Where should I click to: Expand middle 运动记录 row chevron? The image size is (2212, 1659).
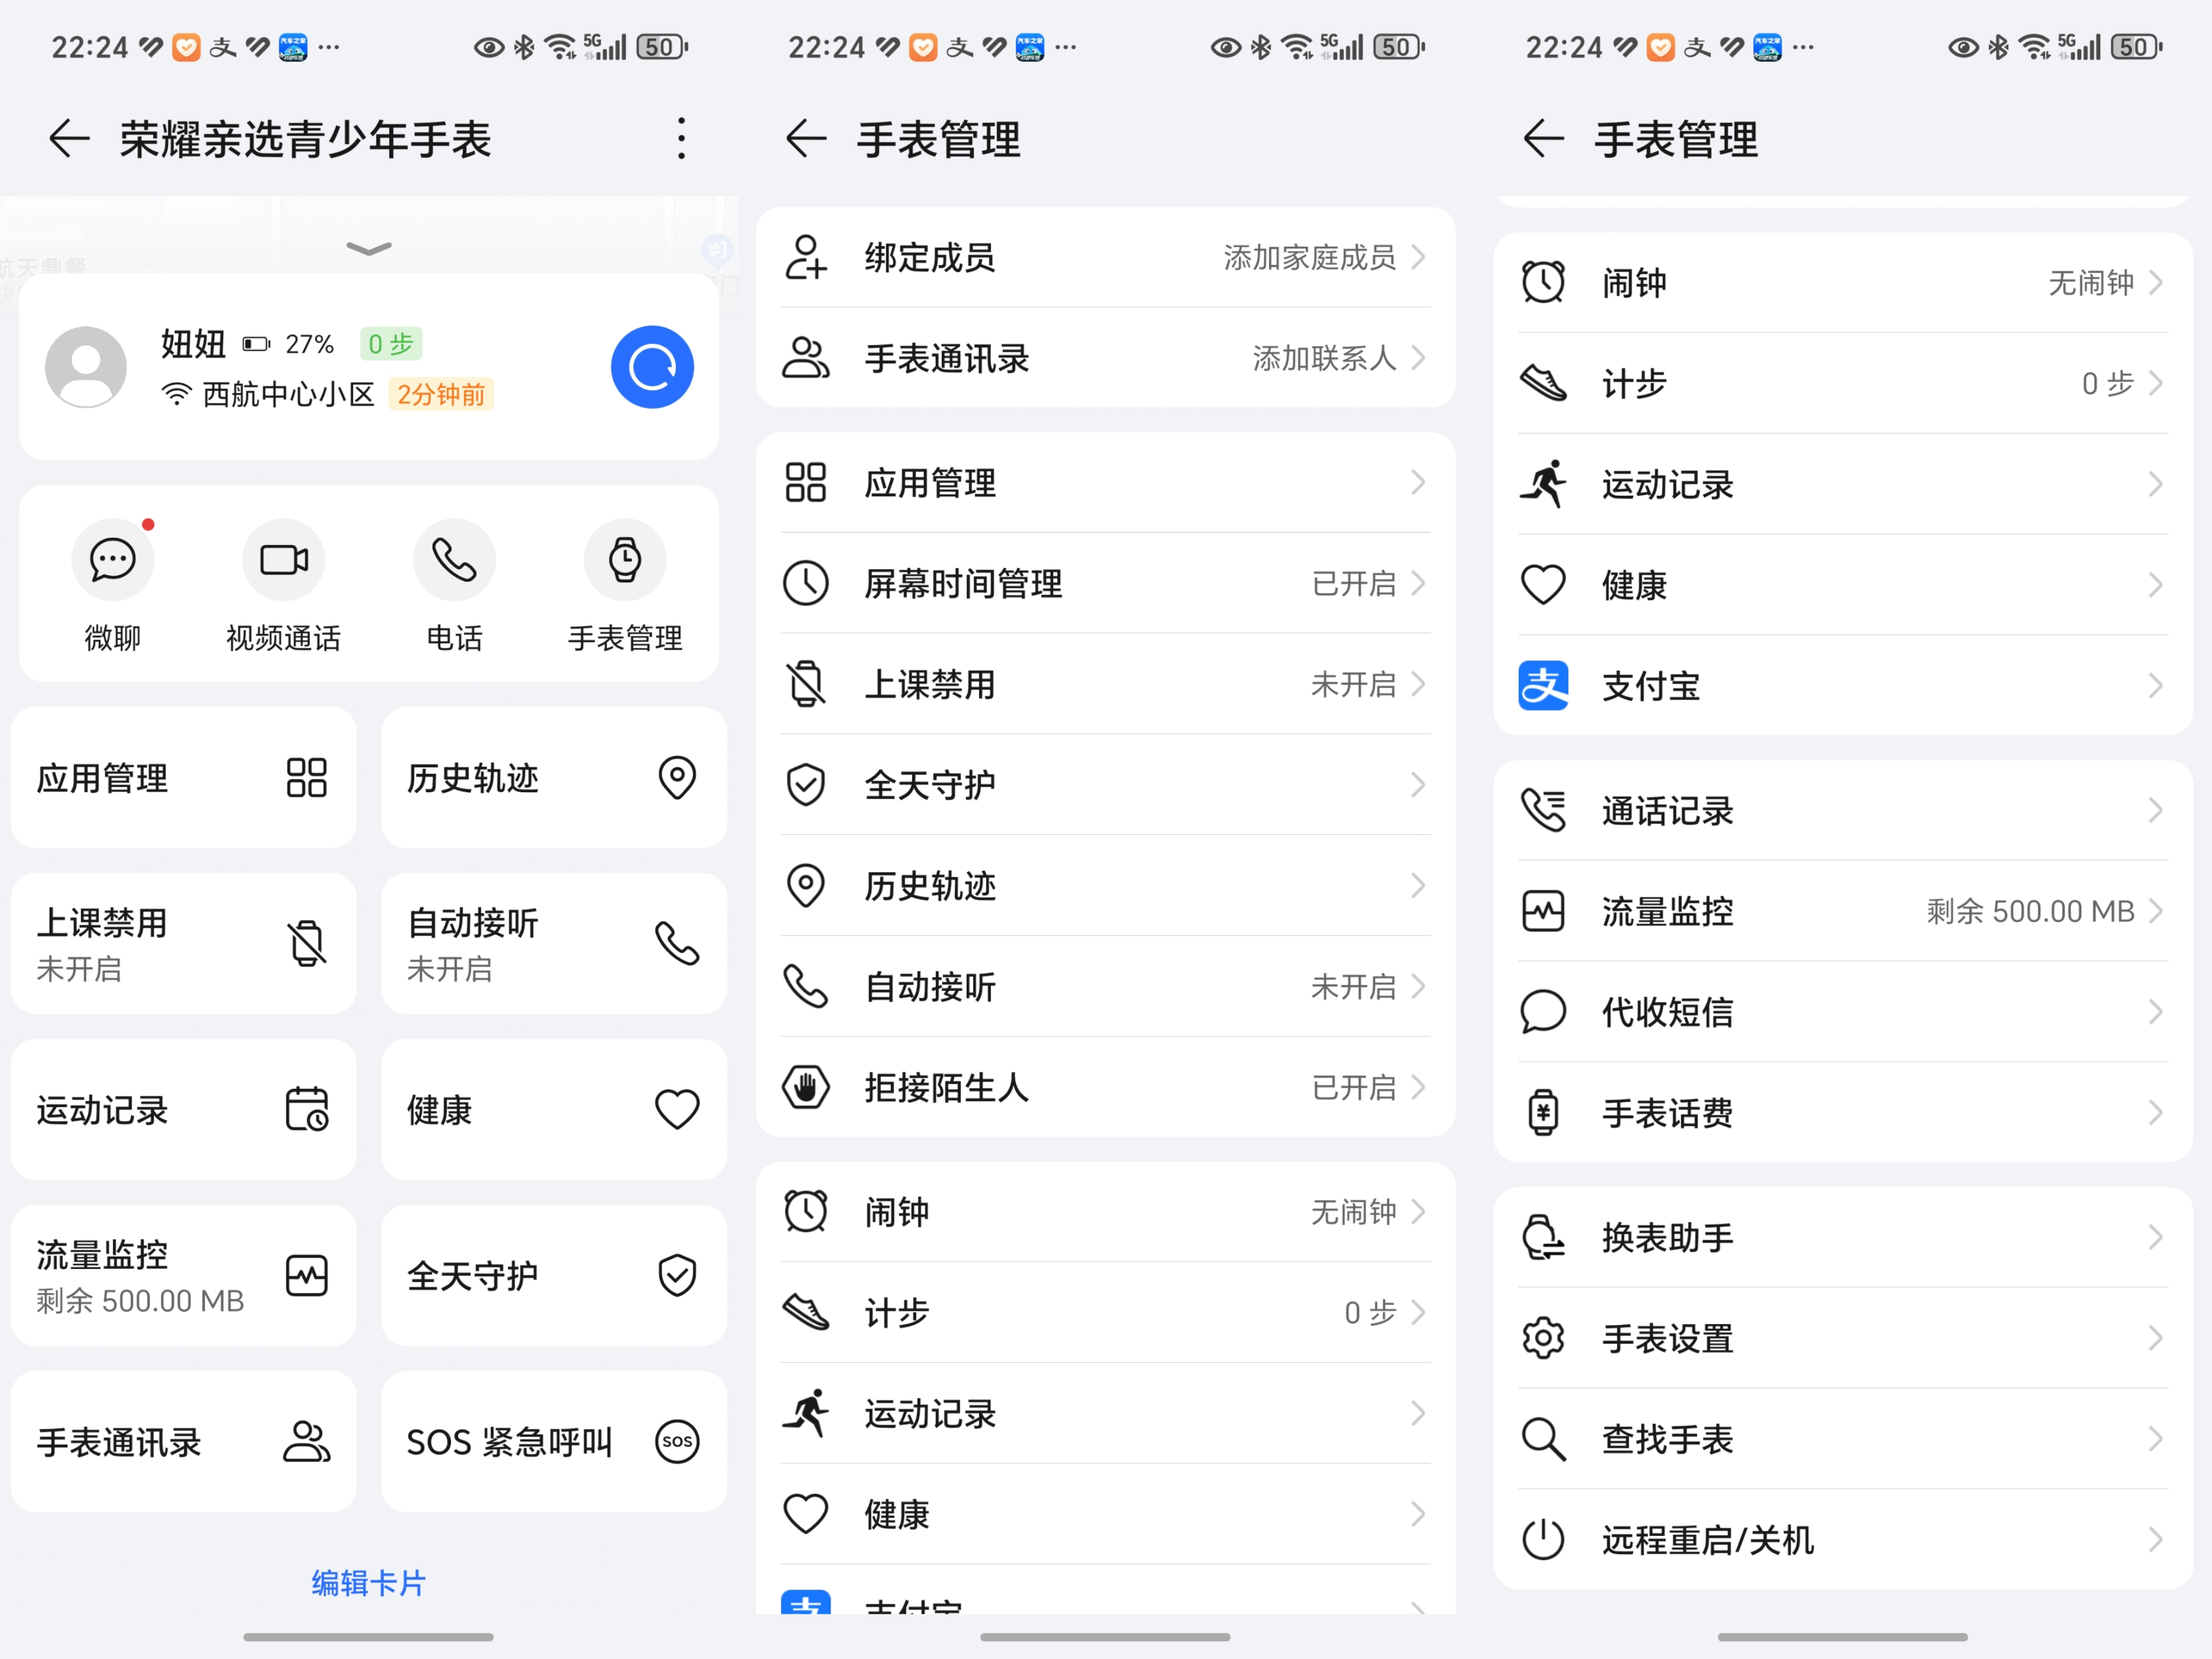[1418, 1413]
